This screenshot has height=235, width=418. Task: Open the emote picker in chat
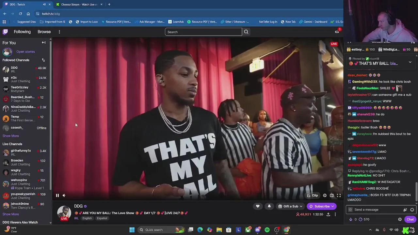tap(412, 210)
